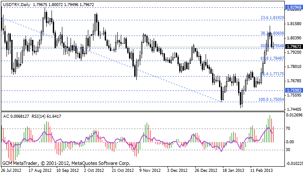Select the 0.00 indicator scale value
This screenshot has width=303, height=174.
tap(290, 142)
